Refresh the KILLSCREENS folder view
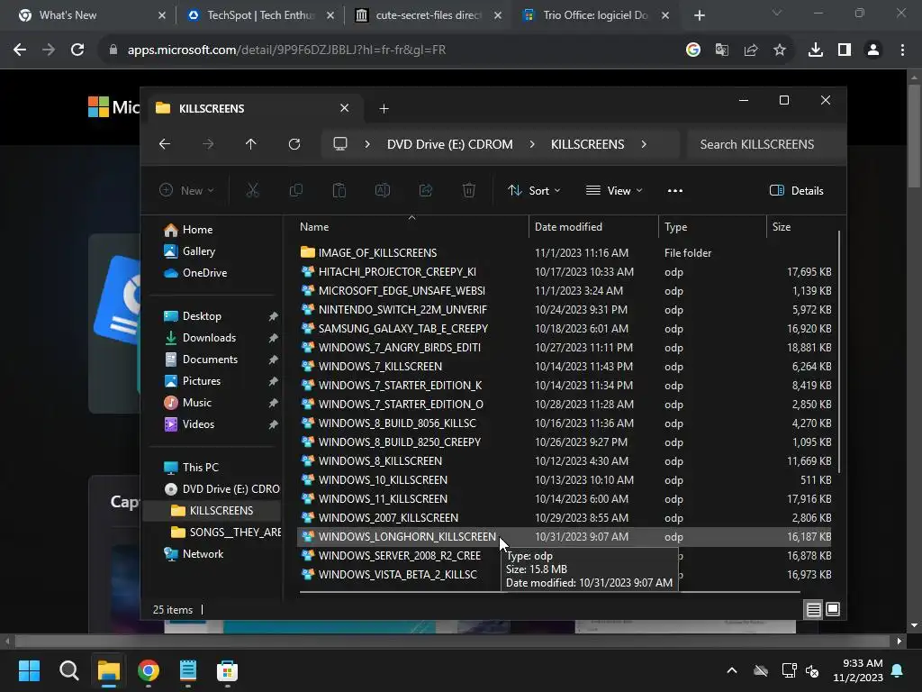The image size is (922, 692). 294,144
